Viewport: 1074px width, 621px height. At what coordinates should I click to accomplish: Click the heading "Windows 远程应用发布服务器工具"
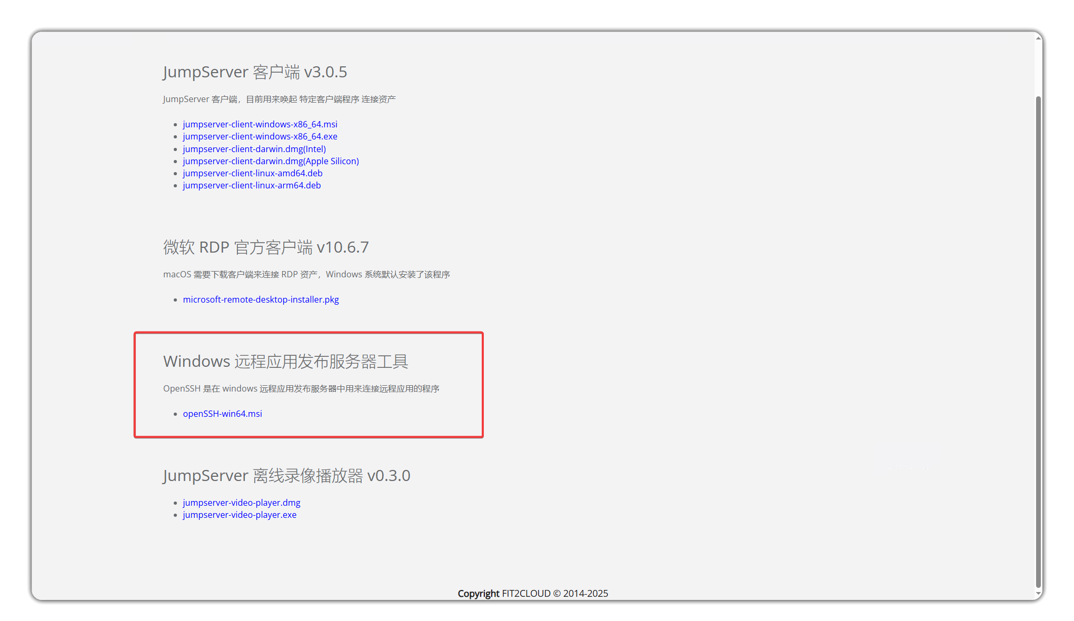tap(286, 361)
